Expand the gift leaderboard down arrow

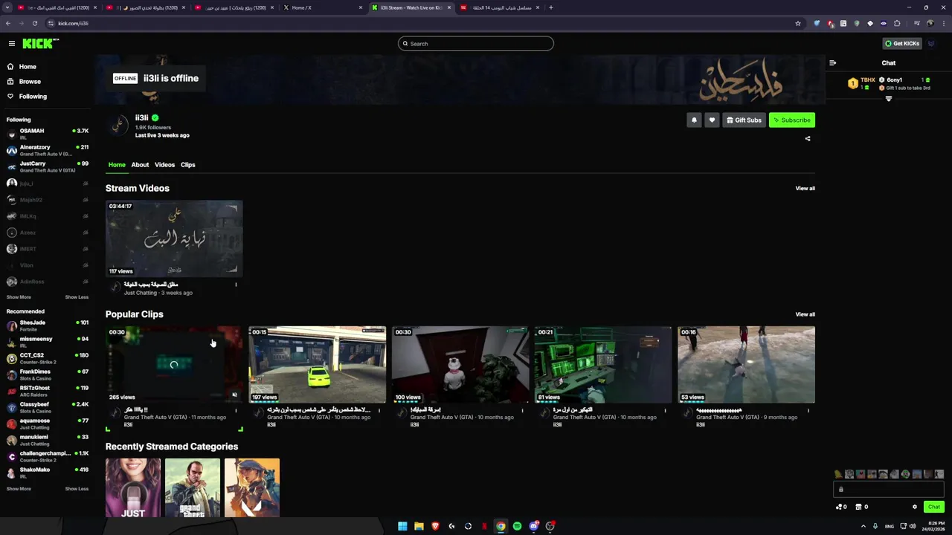888,99
